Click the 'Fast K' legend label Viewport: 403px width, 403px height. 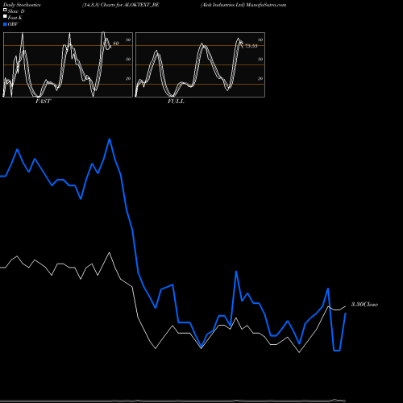pyautogui.click(x=15, y=18)
